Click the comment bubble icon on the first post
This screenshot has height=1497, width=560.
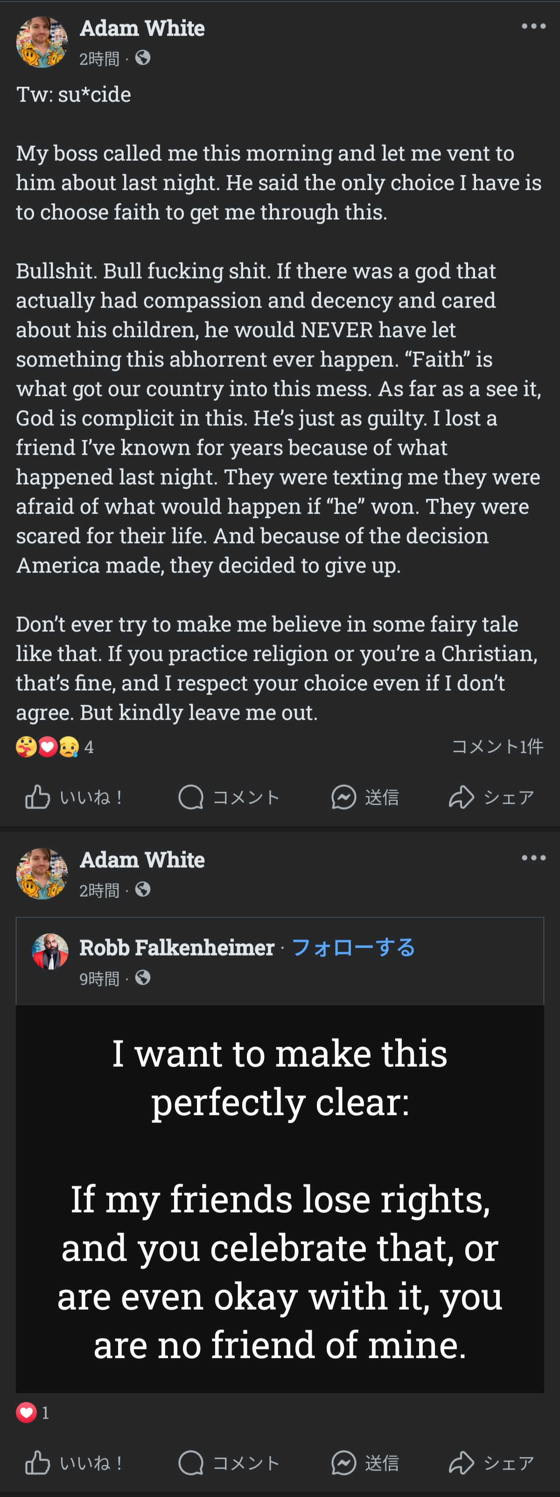(x=191, y=797)
